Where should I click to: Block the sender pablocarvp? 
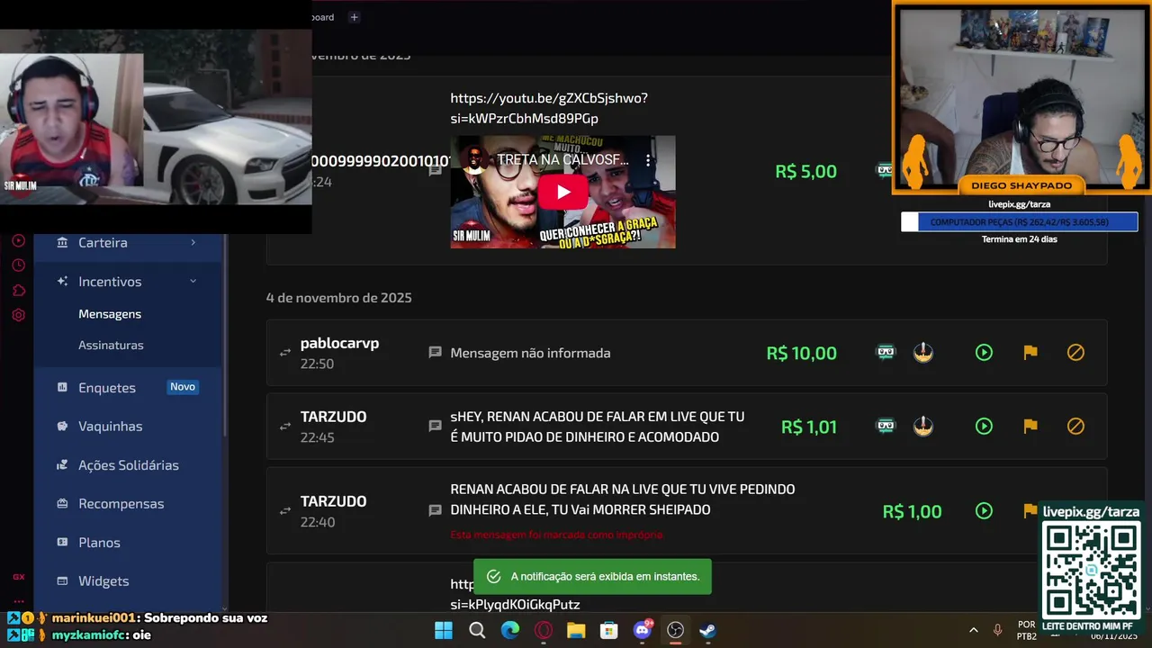click(1075, 353)
